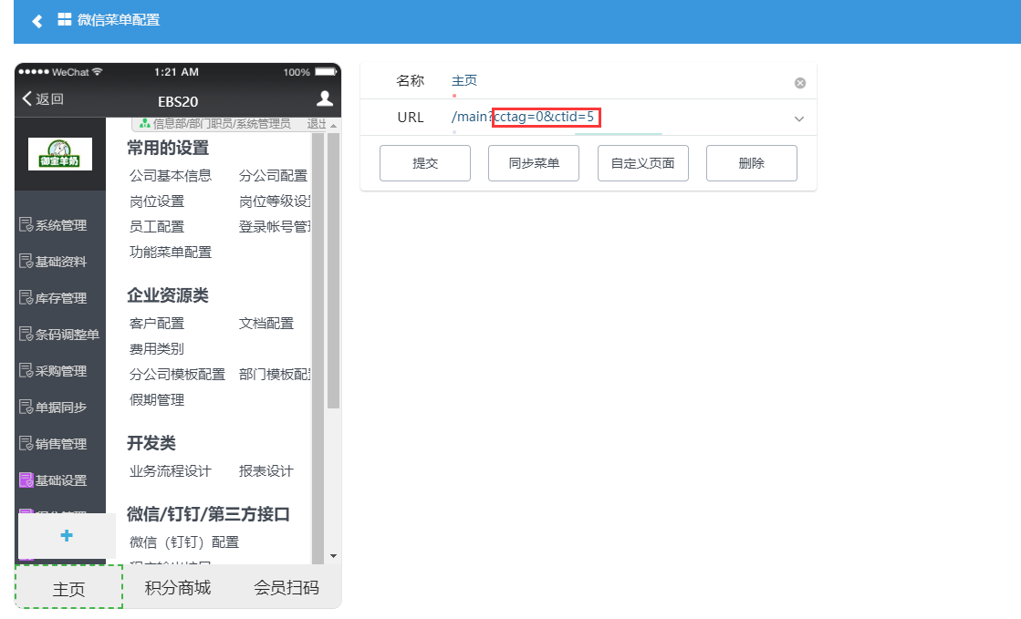1021x619 pixels.
Task: Click the clear icon in 名称 field
Action: (800, 83)
